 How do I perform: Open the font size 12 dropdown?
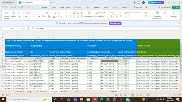click(x=51, y=13)
